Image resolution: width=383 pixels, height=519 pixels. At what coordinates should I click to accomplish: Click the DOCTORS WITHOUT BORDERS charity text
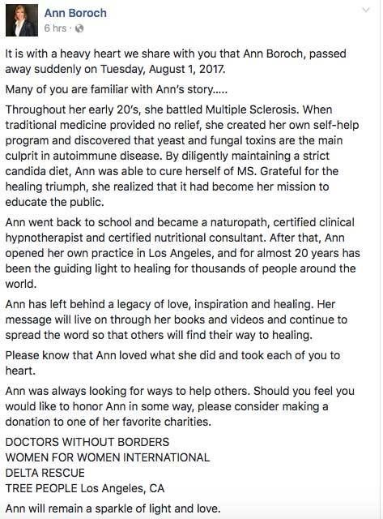[87, 442]
